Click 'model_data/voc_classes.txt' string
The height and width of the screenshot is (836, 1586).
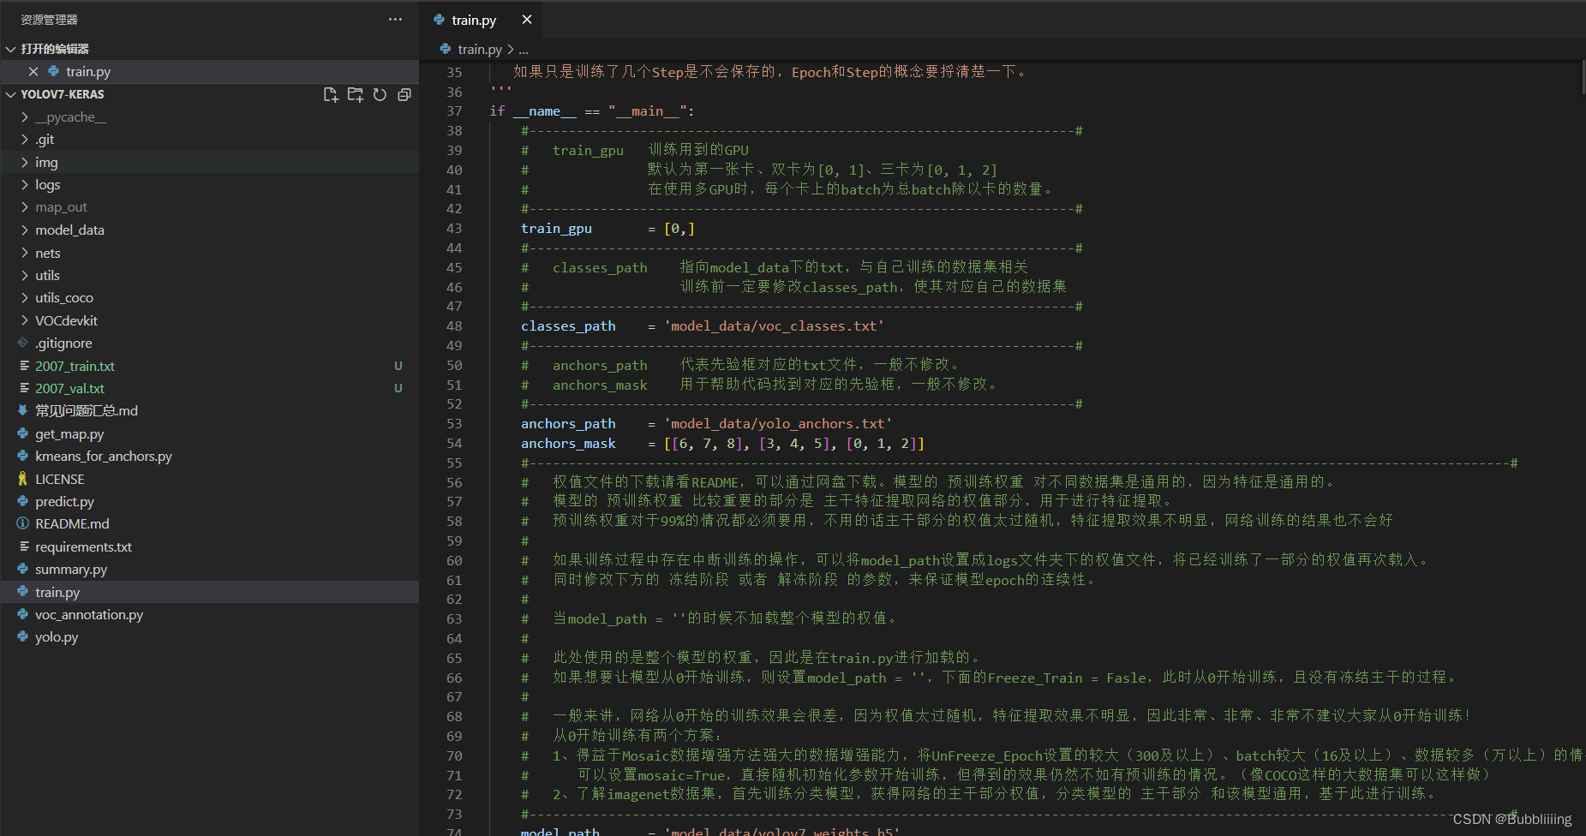(774, 326)
